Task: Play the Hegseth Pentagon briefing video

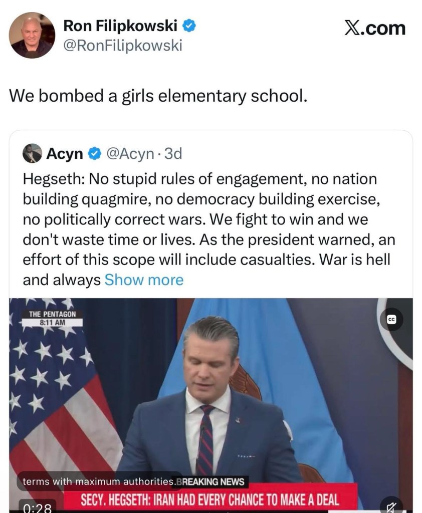Action: coord(210,396)
